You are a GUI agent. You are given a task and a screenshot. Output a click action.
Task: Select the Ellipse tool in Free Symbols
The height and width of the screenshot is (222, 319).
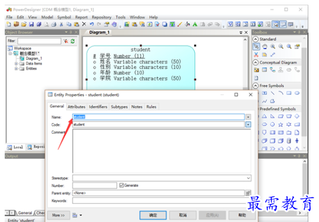pos(297,93)
